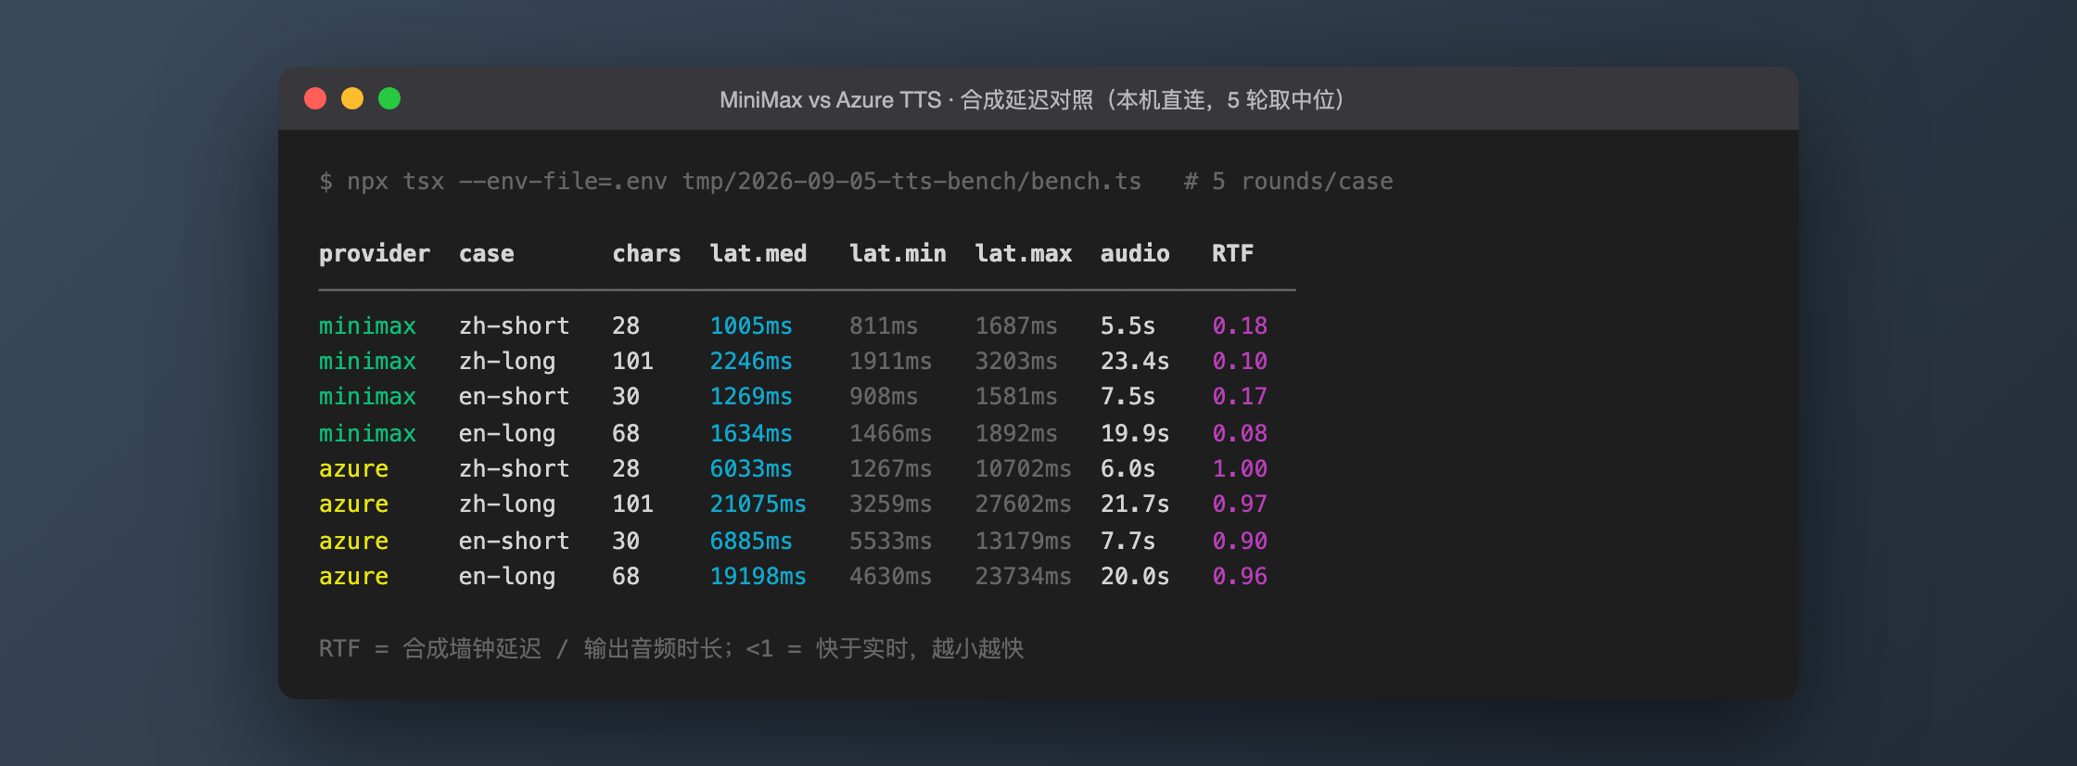
Task: Click min latency '5533ms'
Action: (x=890, y=541)
